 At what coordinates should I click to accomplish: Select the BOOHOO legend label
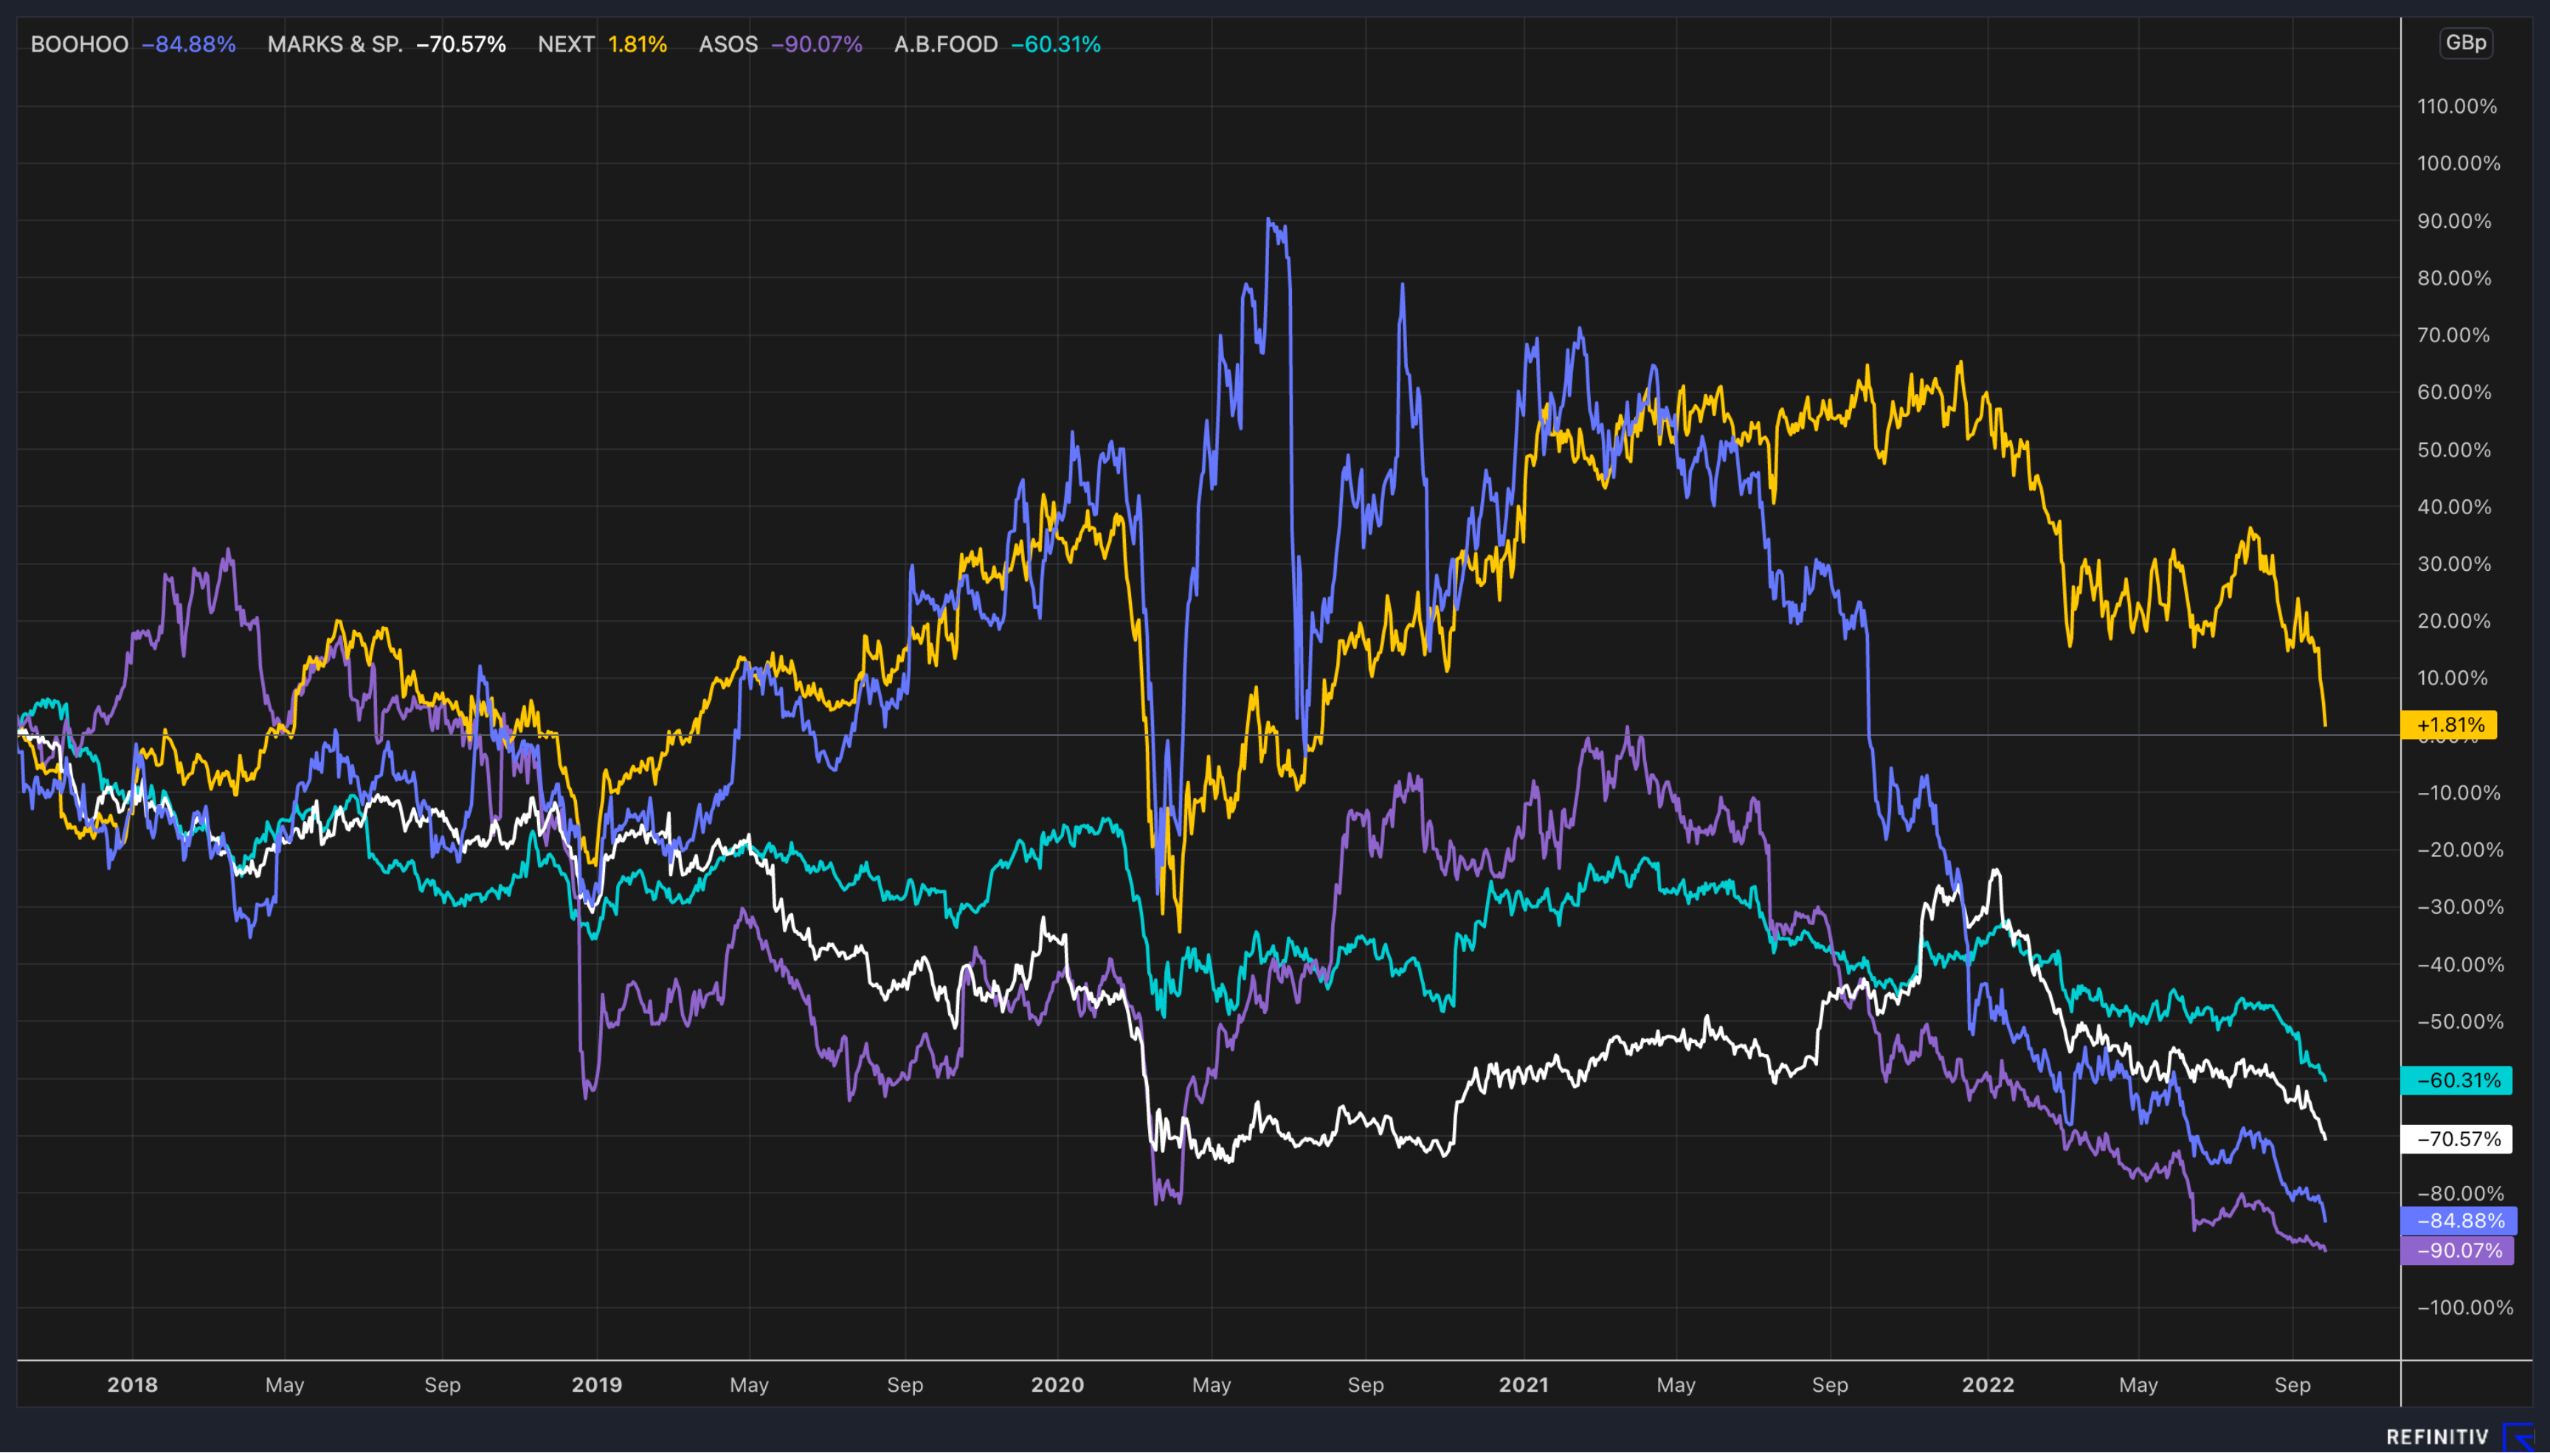[x=80, y=45]
